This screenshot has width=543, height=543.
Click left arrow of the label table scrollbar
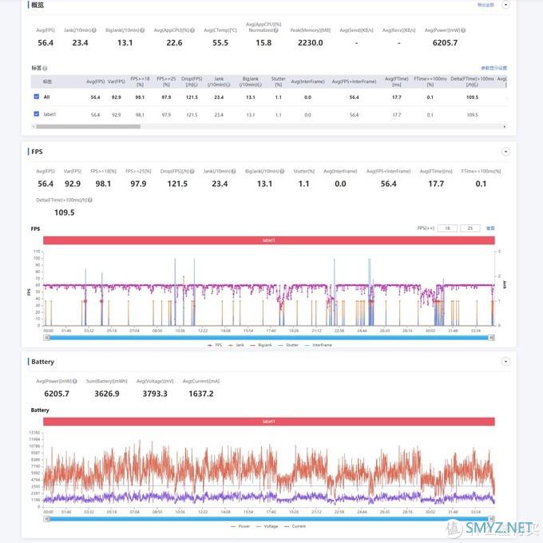tap(34, 127)
